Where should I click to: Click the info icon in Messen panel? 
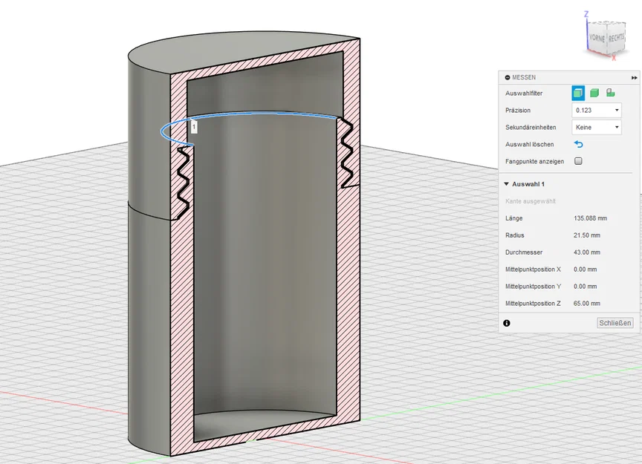click(507, 323)
